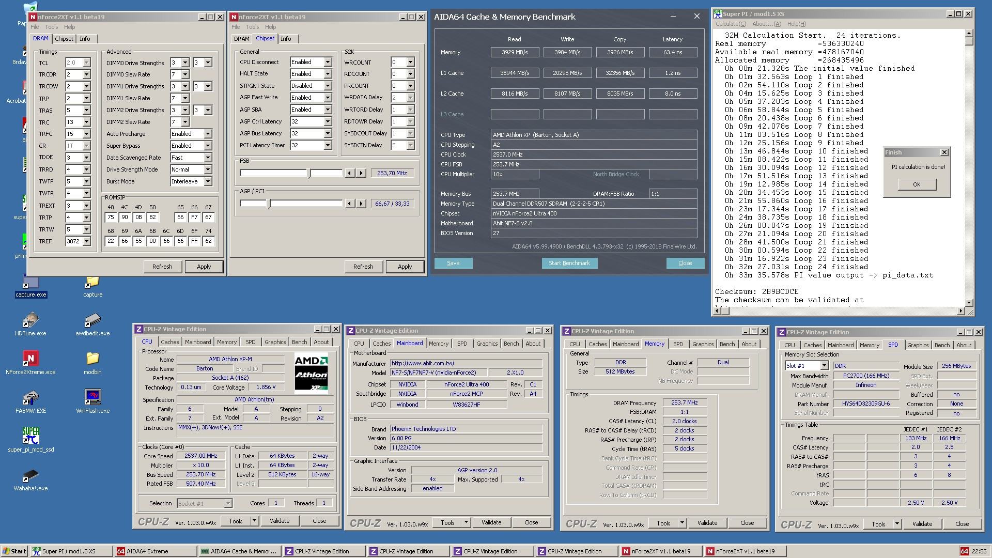The width and height of the screenshot is (992, 558).
Task: Switch to AIDA64 Cache & Memory taskbar item
Action: click(x=240, y=551)
